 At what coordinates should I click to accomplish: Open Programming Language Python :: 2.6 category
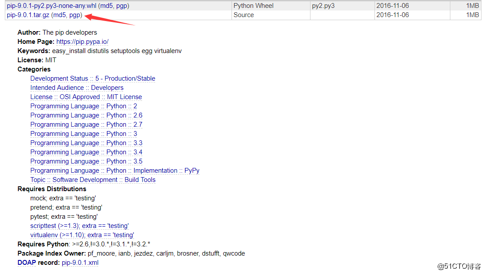pos(86,115)
